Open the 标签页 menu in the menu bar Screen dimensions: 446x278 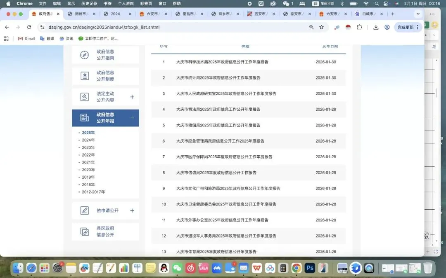(x=146, y=4)
